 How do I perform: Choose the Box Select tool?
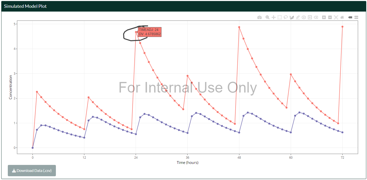pos(280,17)
